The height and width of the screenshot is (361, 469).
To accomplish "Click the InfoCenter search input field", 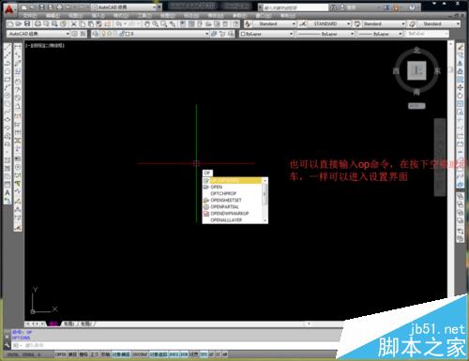I will (295, 8).
